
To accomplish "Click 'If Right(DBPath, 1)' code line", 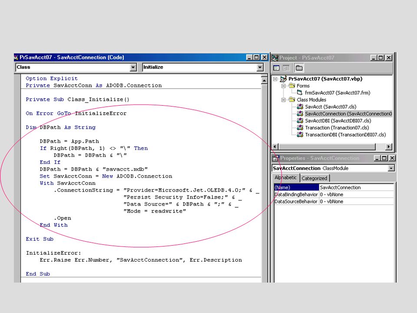I will click(x=94, y=148).
